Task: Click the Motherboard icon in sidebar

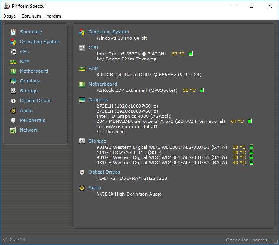Action: coord(13,71)
